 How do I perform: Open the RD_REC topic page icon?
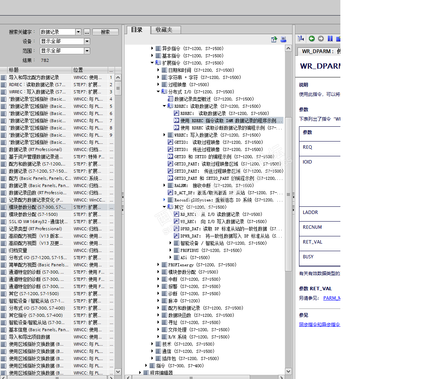click(176, 214)
